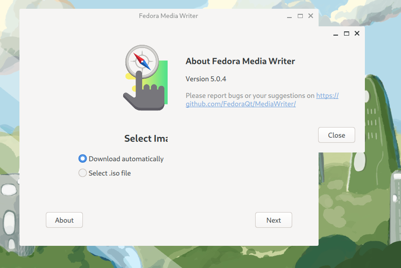Image resolution: width=401 pixels, height=268 pixels.
Task: Maximize the Fedora Media Writer main window
Action: (x=300, y=16)
